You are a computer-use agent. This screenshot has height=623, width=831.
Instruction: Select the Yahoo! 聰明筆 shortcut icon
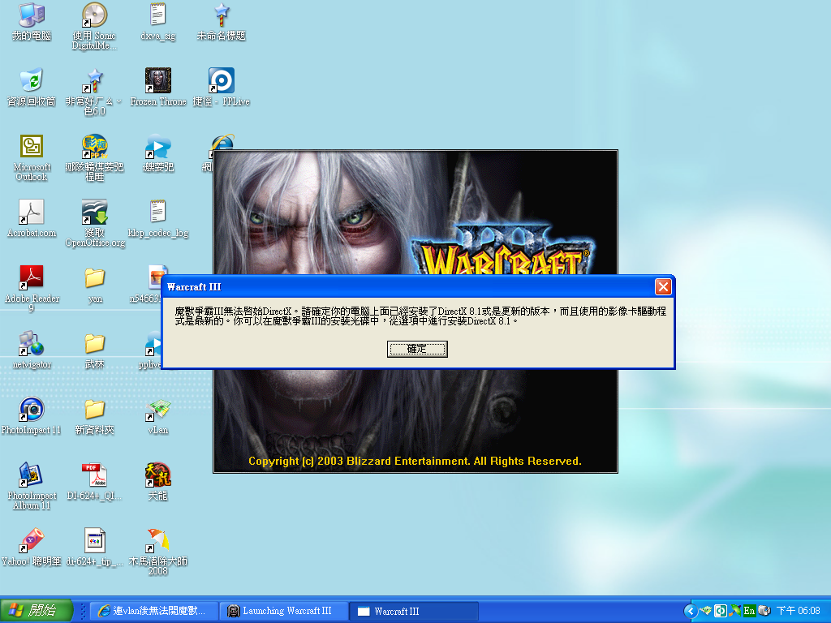32,548
